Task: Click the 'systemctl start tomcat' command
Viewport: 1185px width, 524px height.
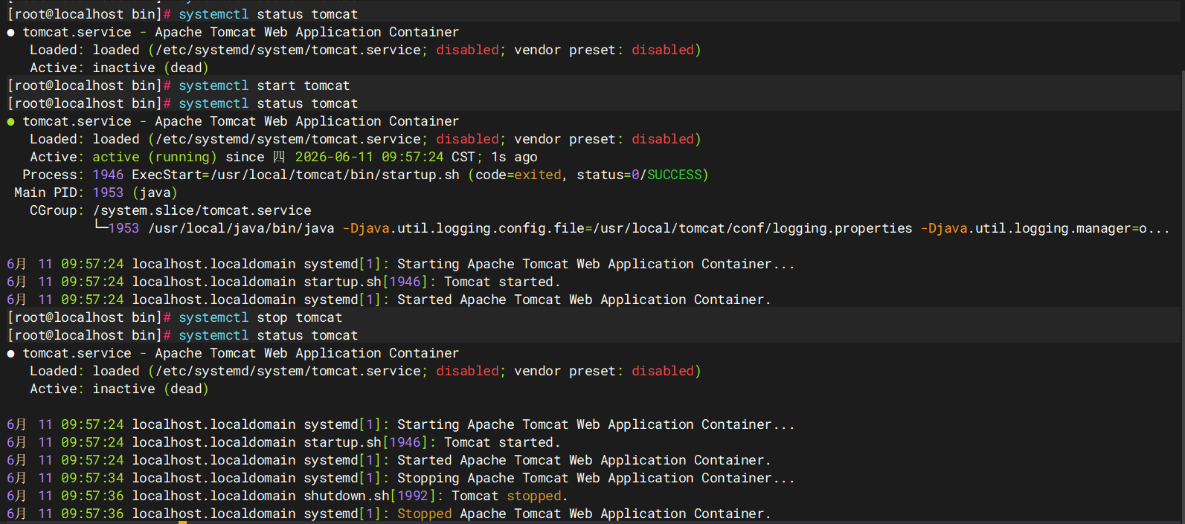Action: click(x=264, y=85)
